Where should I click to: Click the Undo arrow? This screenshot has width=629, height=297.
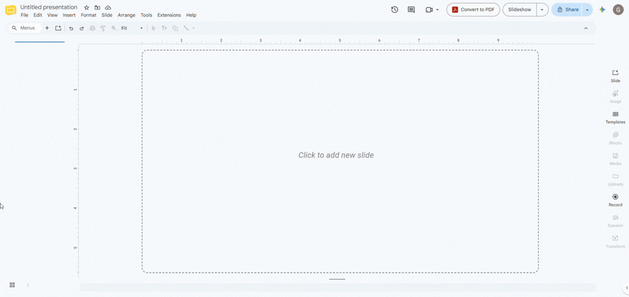pyautogui.click(x=71, y=28)
